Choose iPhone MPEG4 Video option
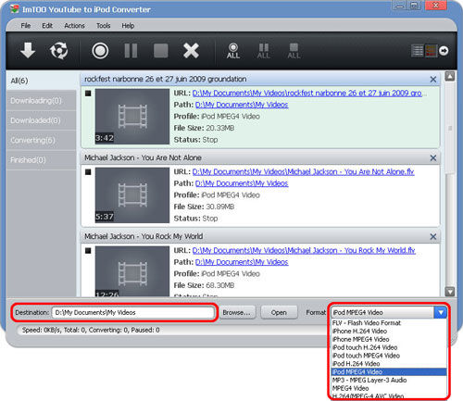 point(389,339)
